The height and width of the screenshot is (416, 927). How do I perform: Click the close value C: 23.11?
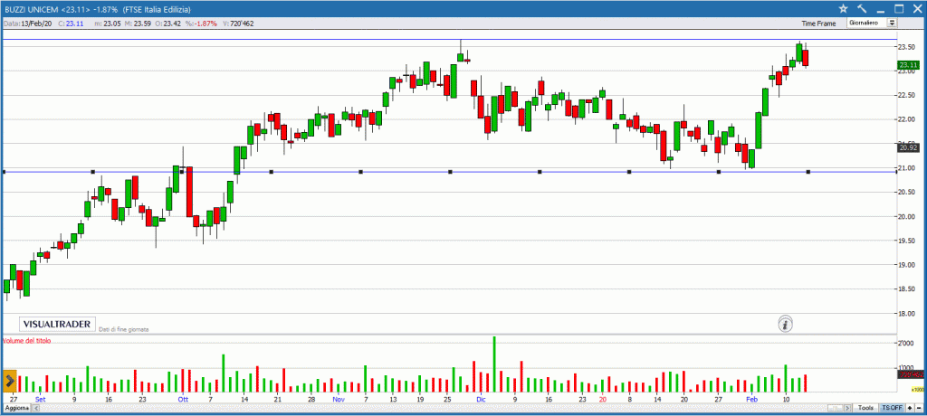[x=71, y=23]
